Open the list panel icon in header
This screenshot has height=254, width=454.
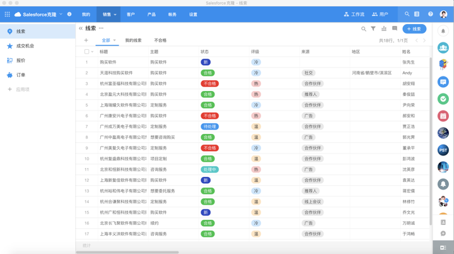[x=417, y=14]
